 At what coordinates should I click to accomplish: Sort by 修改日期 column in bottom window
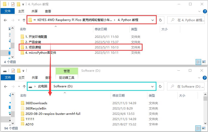119,96
